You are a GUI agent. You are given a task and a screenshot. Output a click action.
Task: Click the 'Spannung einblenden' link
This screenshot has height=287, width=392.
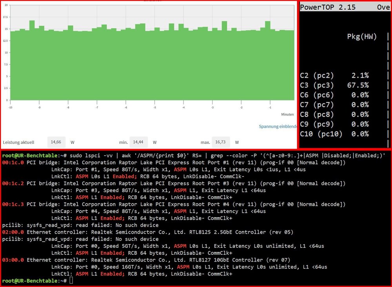(x=278, y=126)
